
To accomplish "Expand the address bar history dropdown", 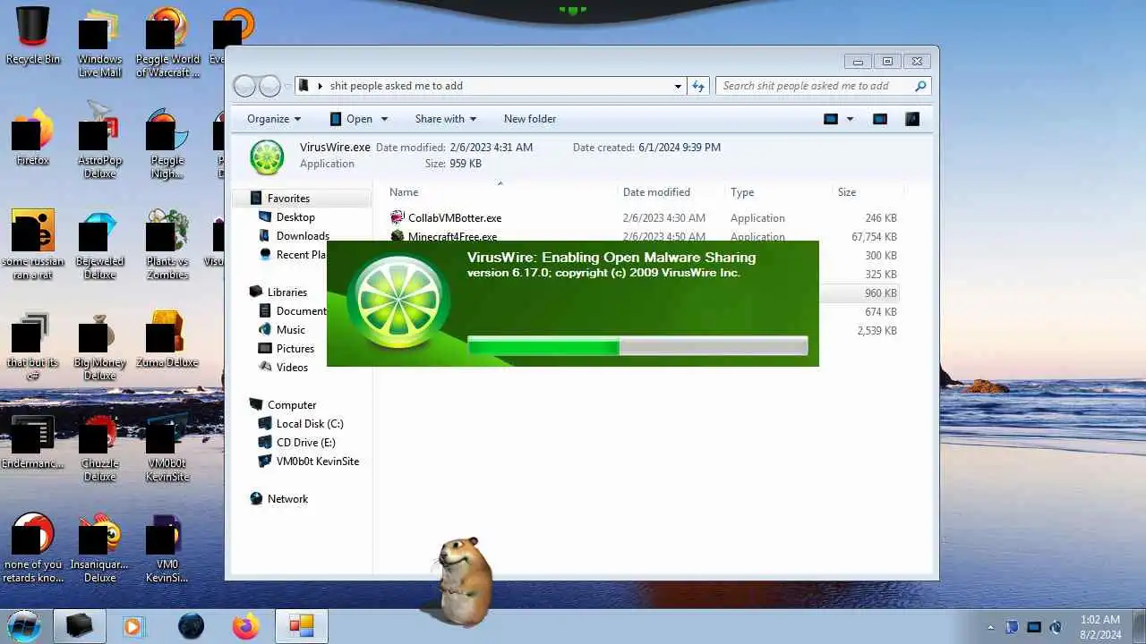I will point(678,86).
